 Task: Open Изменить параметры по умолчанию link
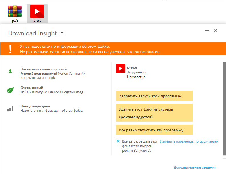(189, 141)
